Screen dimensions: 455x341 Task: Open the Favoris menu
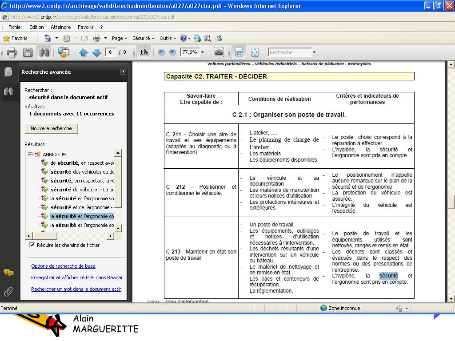click(x=86, y=27)
